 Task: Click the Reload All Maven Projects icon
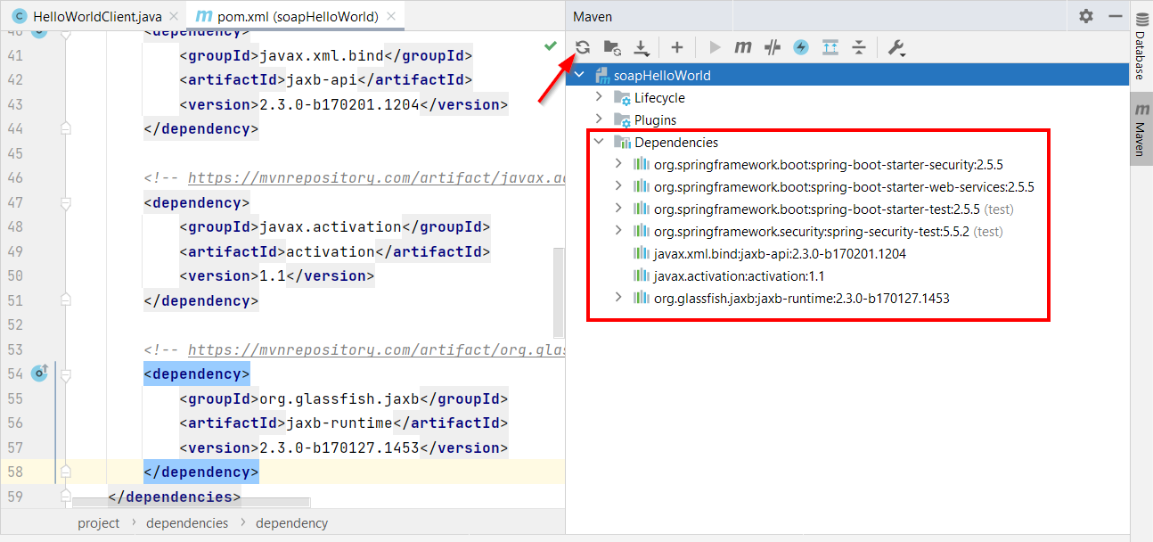click(x=583, y=47)
